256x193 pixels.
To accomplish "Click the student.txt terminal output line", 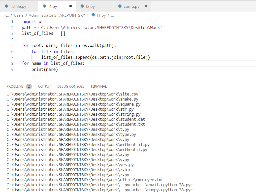I will (76, 124).
